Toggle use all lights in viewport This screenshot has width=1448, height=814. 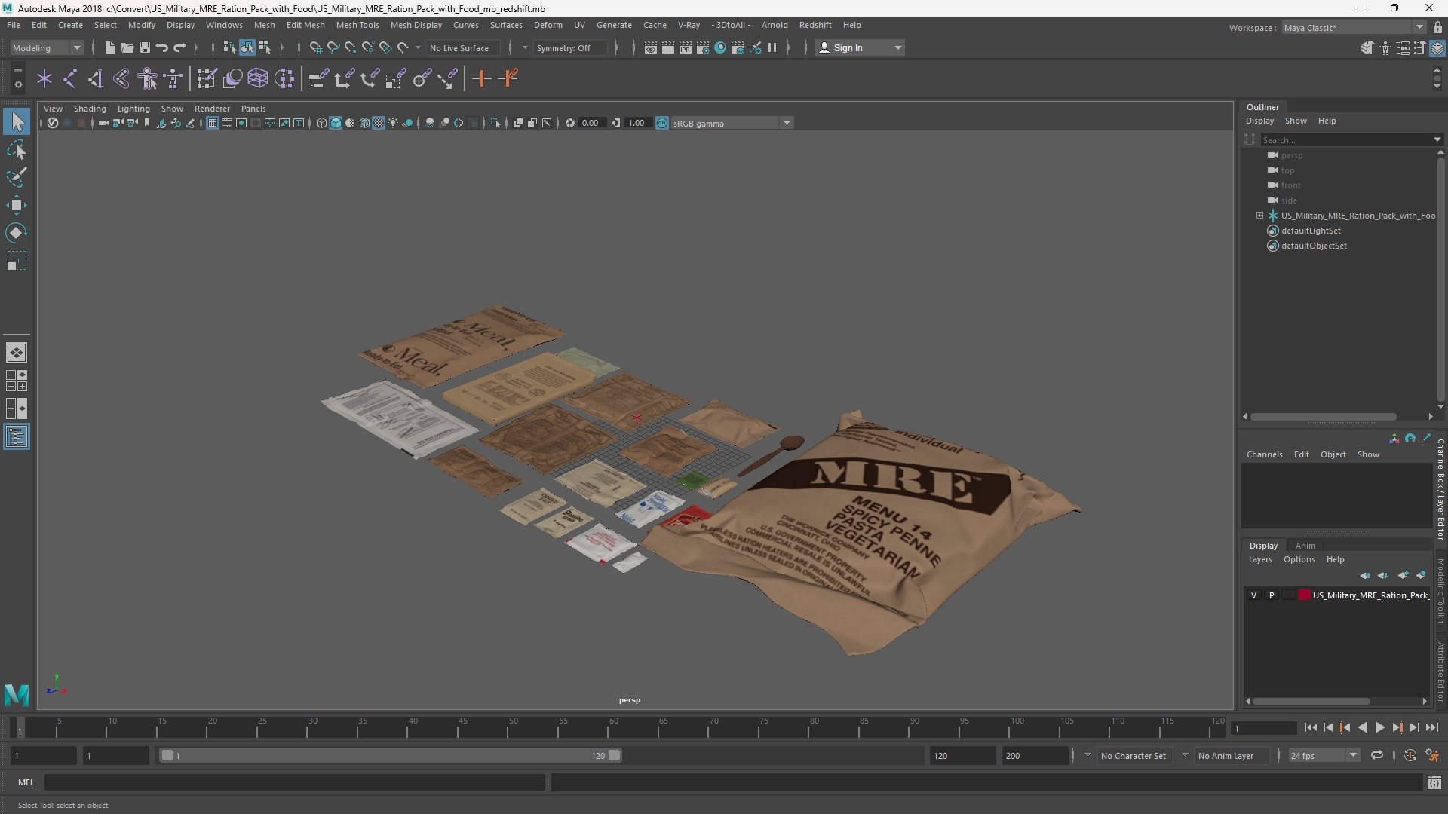[393, 123]
